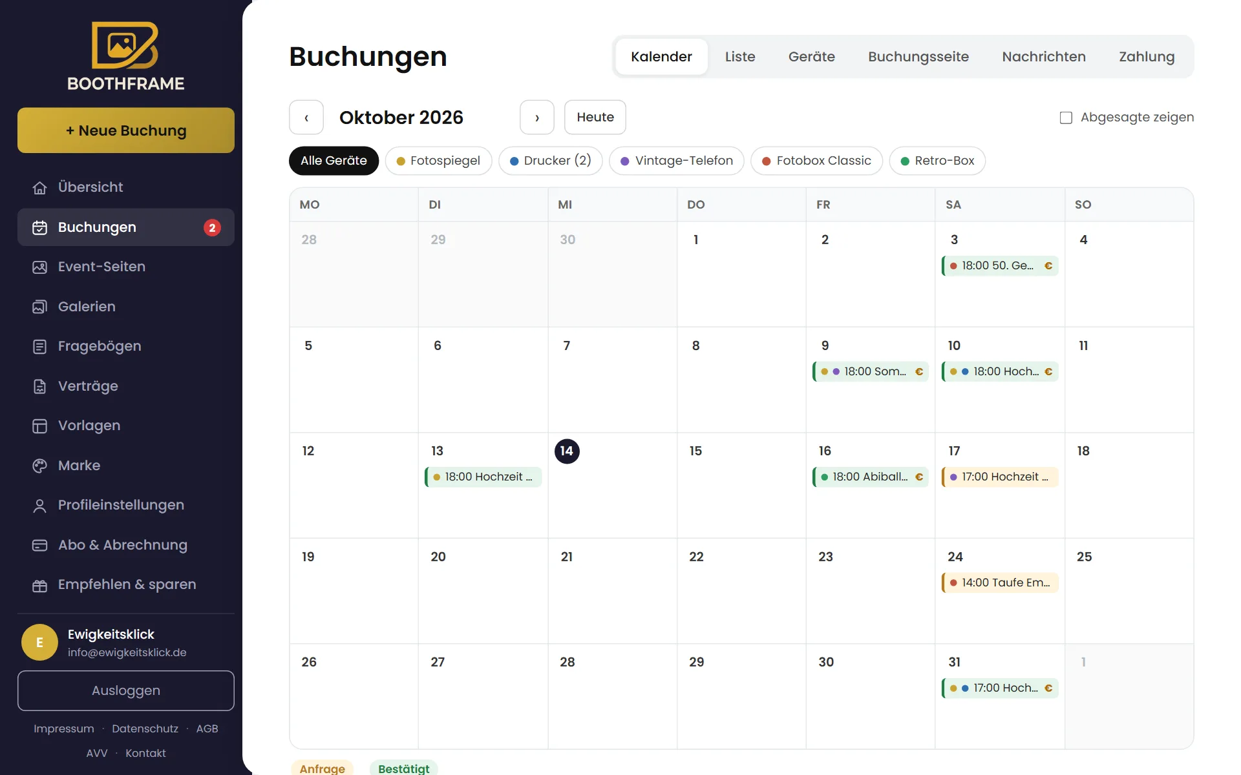Filter calendar by Retro-Box
Viewport: 1241px width, 775px height.
937,161
